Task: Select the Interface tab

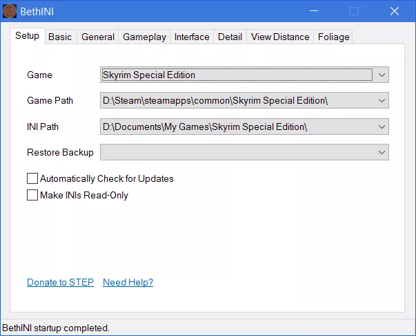Action: [192, 37]
